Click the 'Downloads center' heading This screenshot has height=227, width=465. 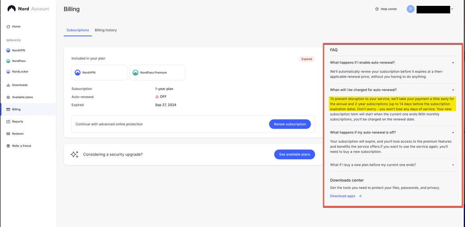point(347,180)
